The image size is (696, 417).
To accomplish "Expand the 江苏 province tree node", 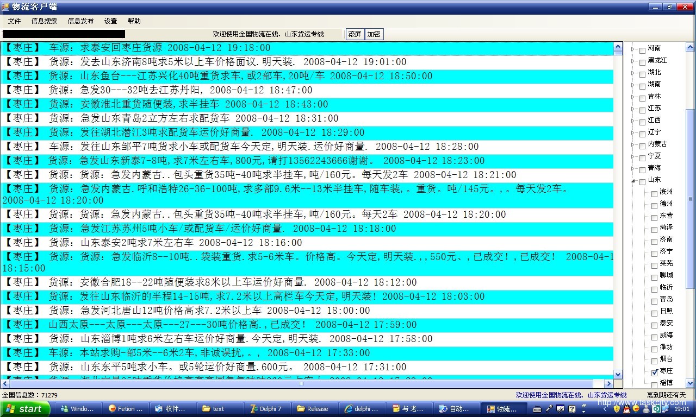I will point(633,109).
